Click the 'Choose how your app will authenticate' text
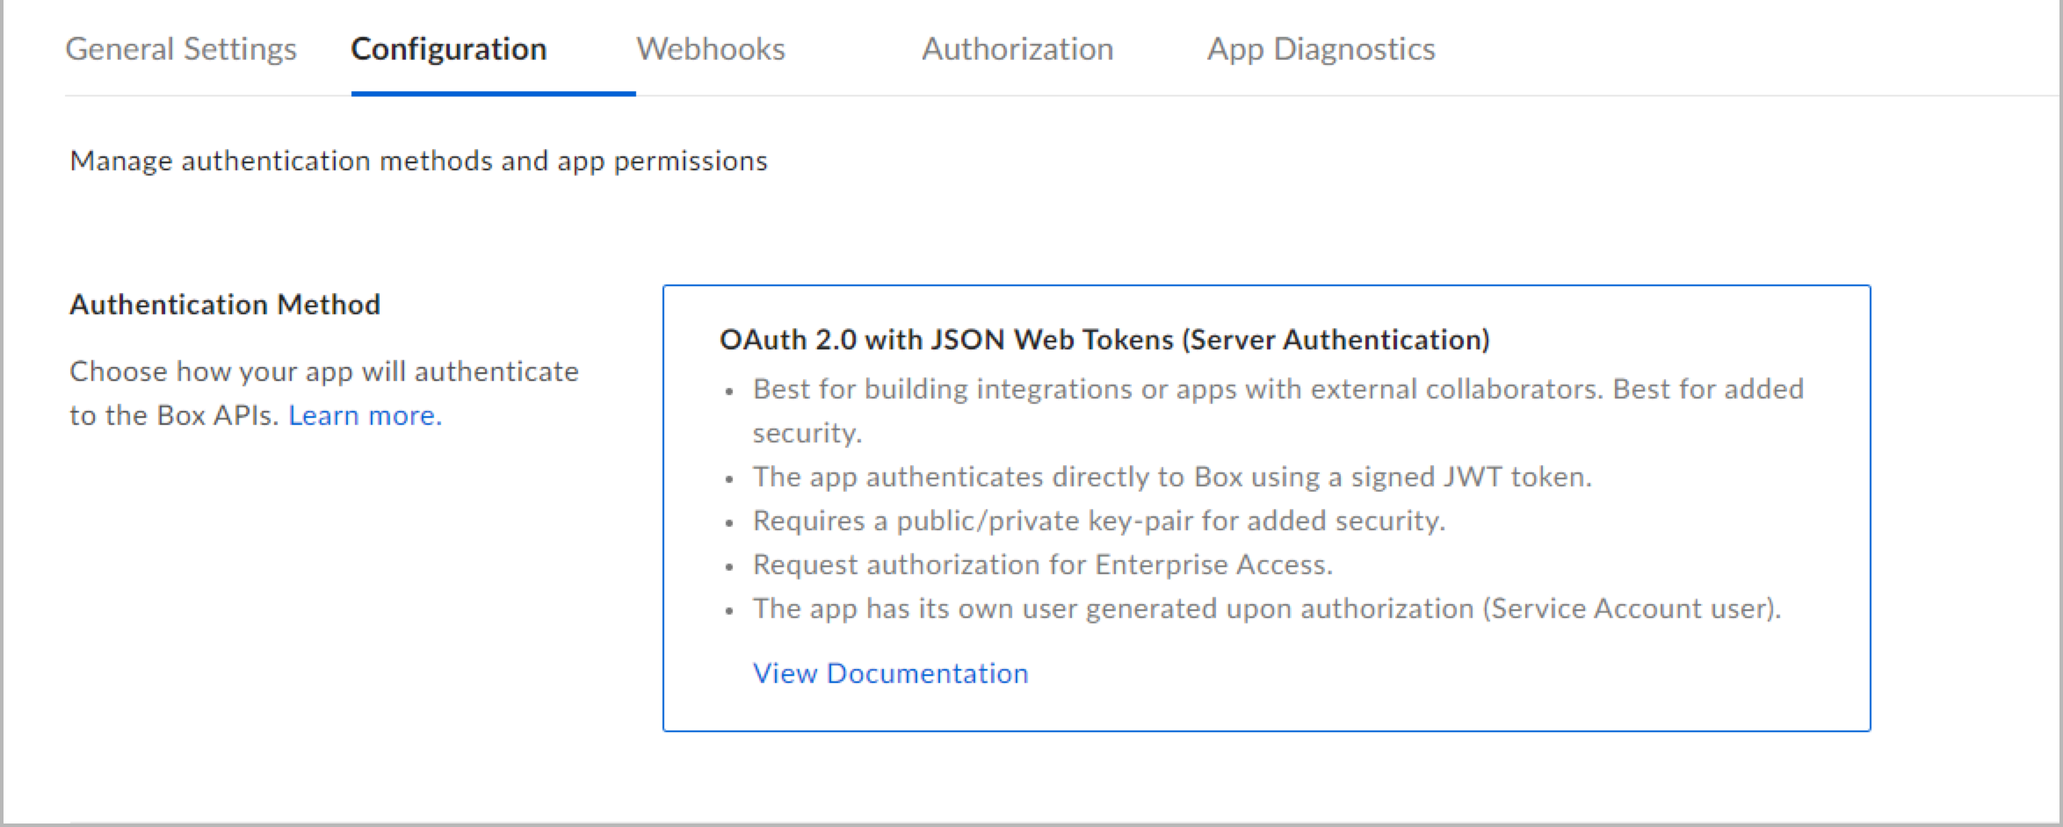 click(x=323, y=371)
